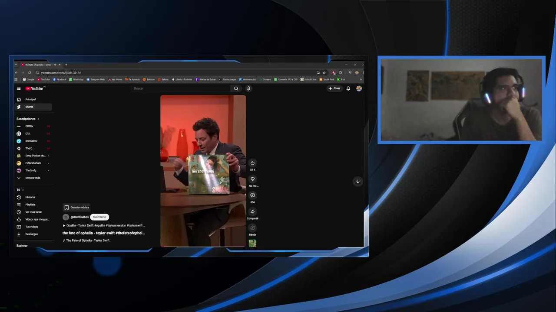Open the notifications bell

(x=348, y=88)
